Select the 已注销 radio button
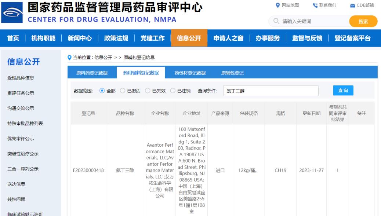The image size is (381, 216). pos(173,91)
